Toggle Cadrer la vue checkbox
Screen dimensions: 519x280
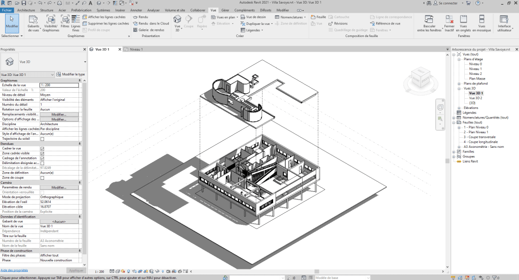(x=43, y=148)
